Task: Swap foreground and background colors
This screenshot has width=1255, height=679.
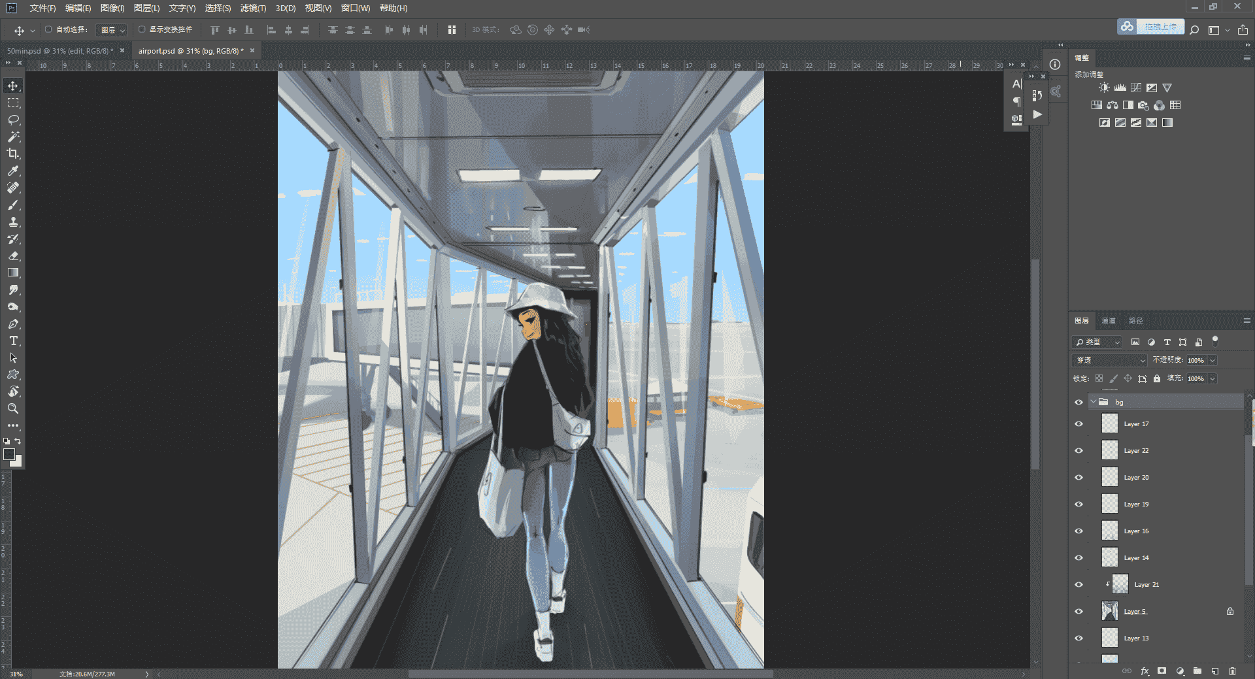Action: point(18,441)
